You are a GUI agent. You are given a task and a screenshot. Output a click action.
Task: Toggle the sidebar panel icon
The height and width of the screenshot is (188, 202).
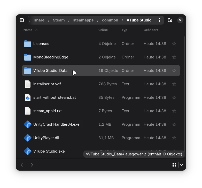(x=22, y=20)
